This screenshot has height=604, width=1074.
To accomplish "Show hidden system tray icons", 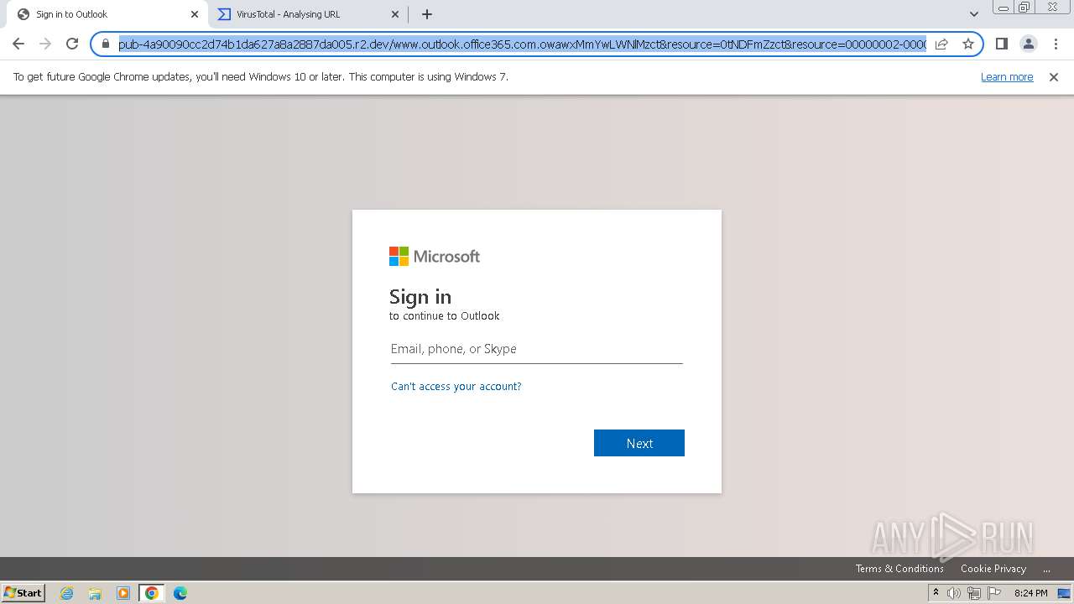I will click(936, 593).
